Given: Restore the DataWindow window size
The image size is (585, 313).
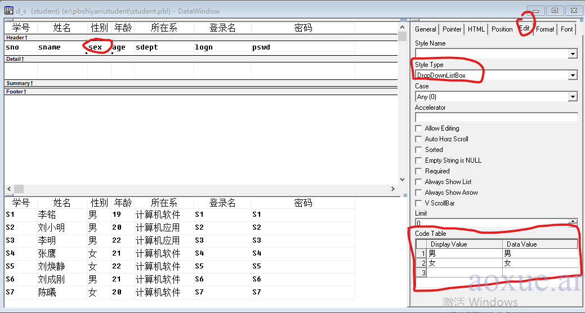Looking at the screenshot, I should [x=555, y=11].
